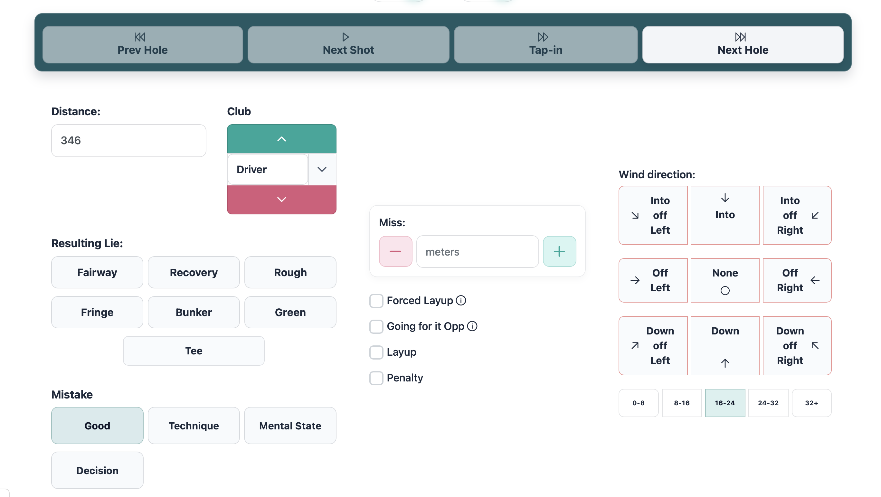Open the Driver club dropdown

(322, 170)
